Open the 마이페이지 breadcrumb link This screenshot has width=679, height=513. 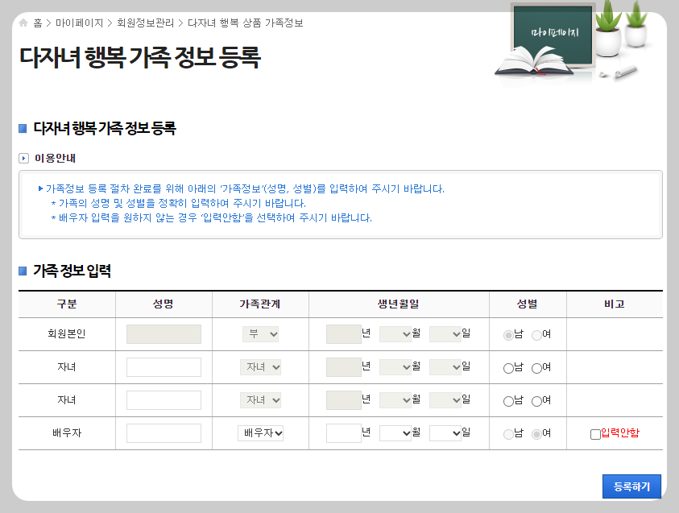pos(79,23)
